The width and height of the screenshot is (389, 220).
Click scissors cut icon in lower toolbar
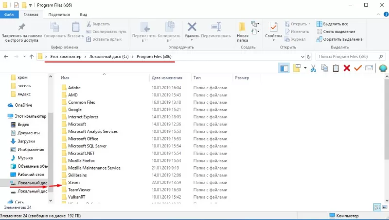pos(313,68)
